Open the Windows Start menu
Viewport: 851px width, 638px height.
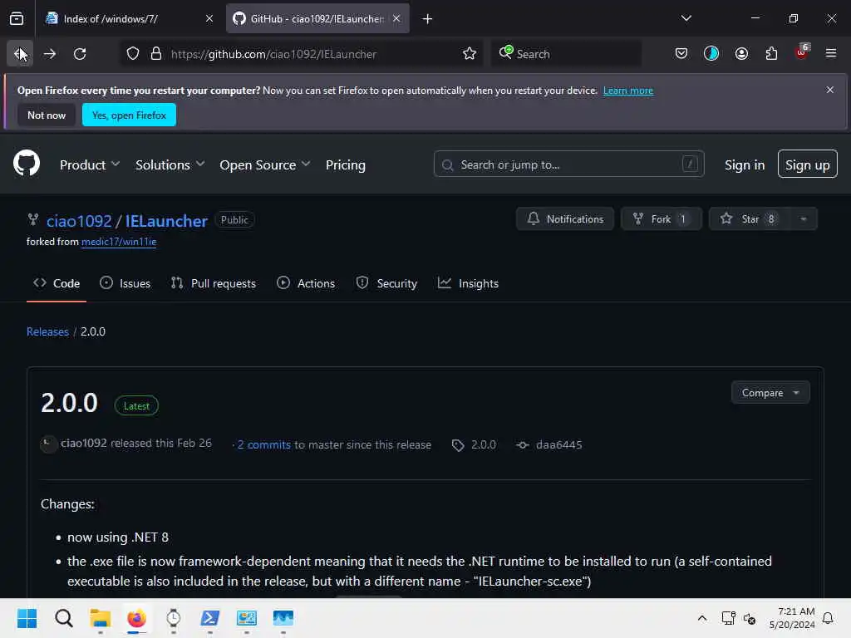[x=27, y=618]
